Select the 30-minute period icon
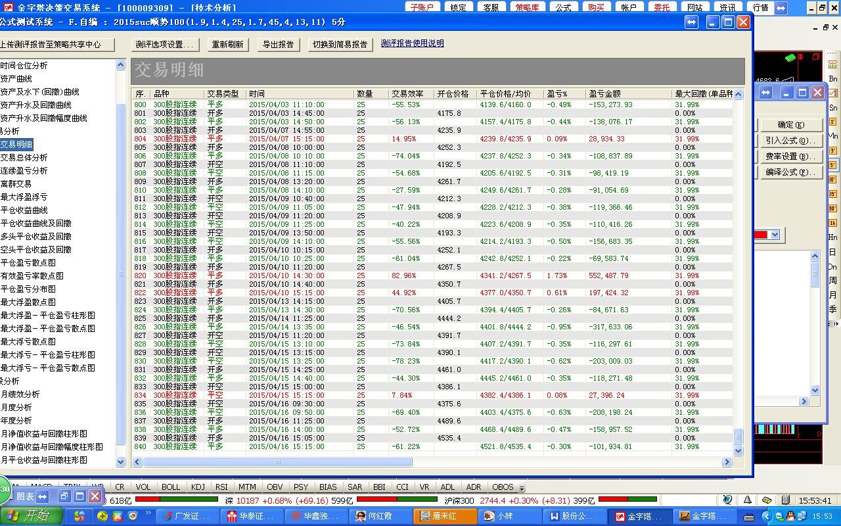841x526 pixels. tap(832, 208)
